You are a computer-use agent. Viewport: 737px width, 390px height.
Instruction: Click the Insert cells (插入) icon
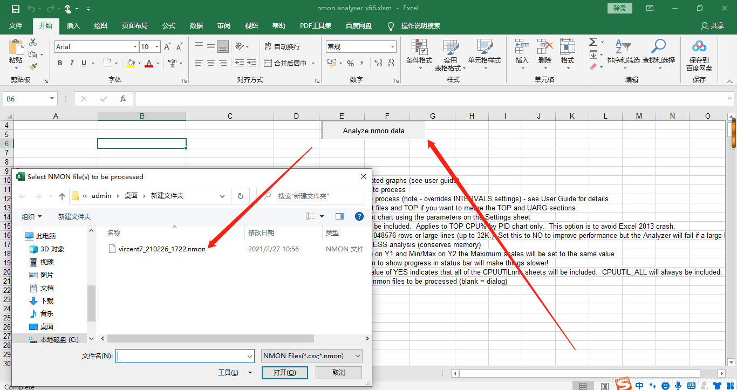click(x=522, y=47)
